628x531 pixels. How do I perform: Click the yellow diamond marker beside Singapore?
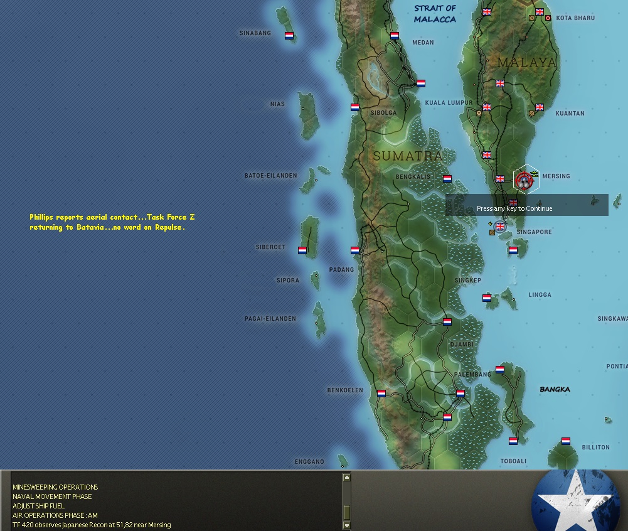[x=490, y=223]
